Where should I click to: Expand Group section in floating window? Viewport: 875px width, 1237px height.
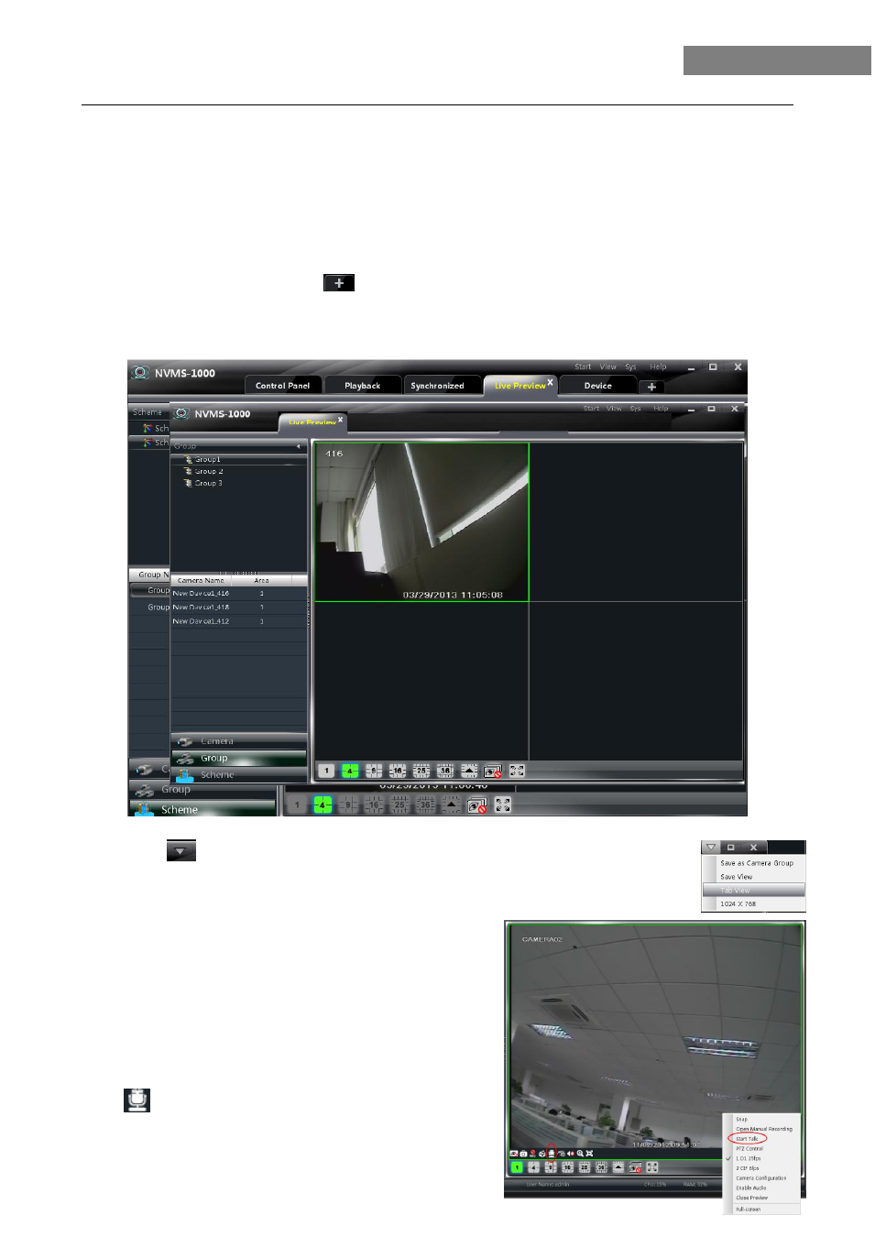pyautogui.click(x=239, y=759)
